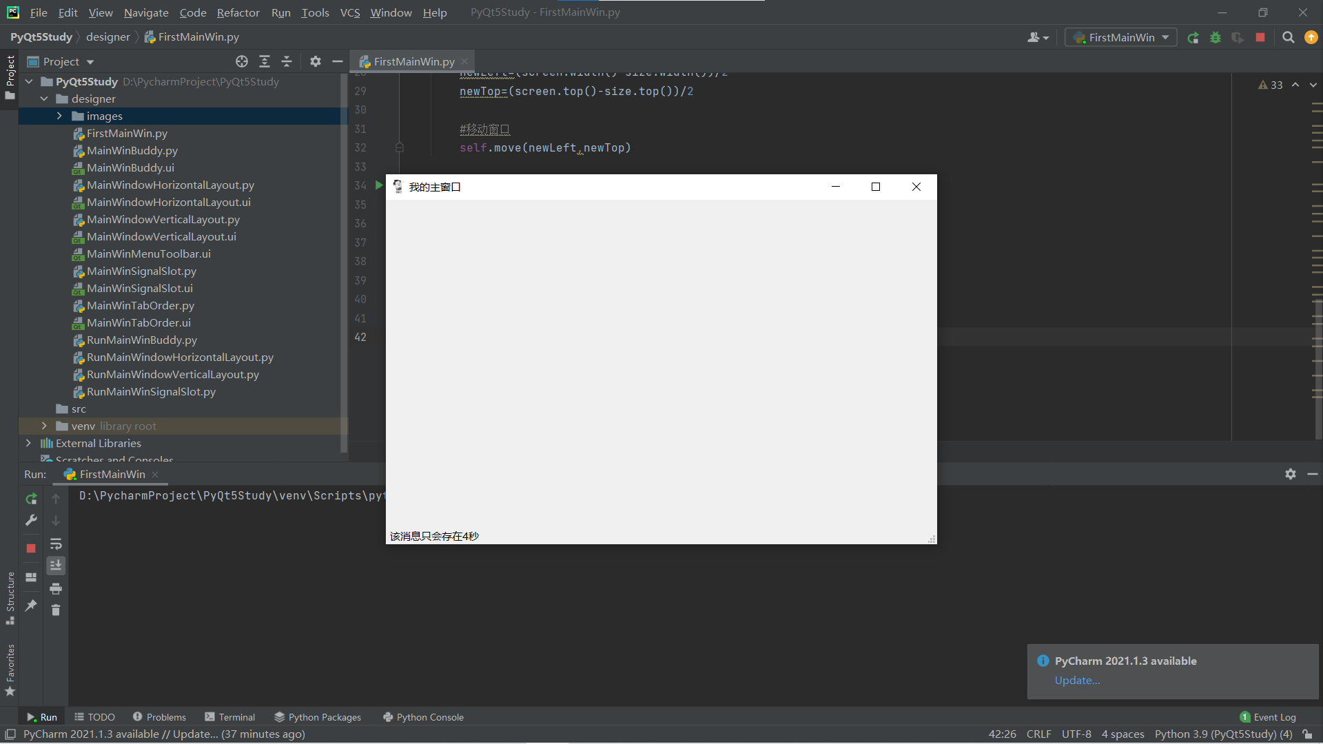Viewport: 1323px width, 744px height.
Task: Click the Locate file target icon in Project panel
Action: pos(242,61)
